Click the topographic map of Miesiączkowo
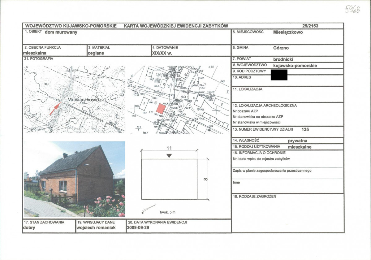The image size is (371, 260). tap(74, 99)
